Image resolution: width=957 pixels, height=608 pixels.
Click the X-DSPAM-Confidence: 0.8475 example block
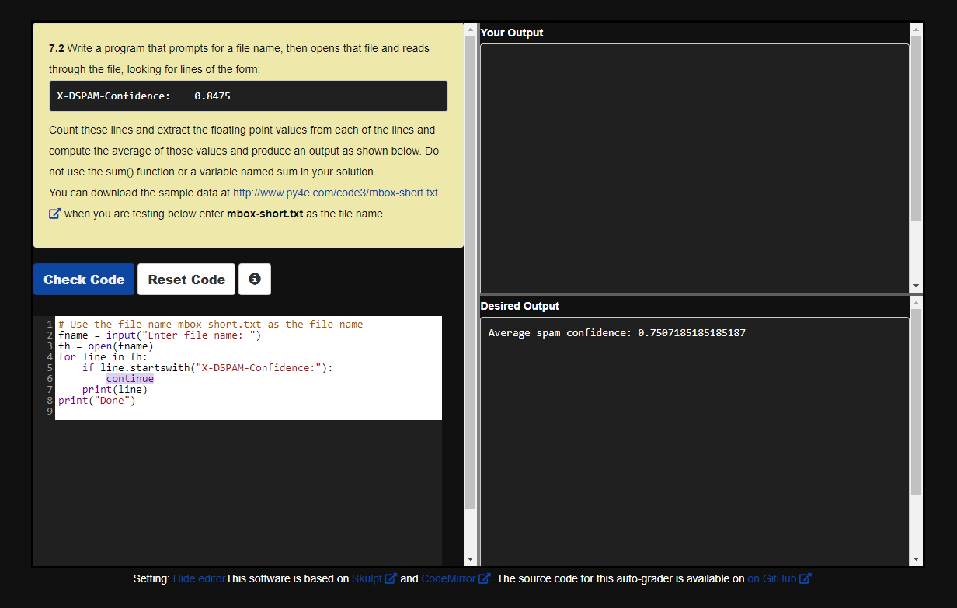tap(249, 96)
